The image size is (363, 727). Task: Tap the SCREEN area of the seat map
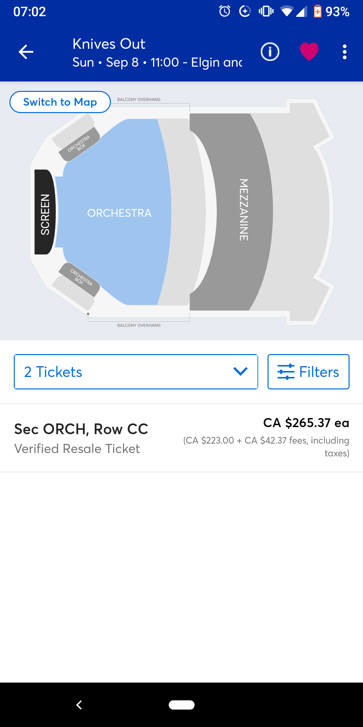pyautogui.click(x=44, y=212)
